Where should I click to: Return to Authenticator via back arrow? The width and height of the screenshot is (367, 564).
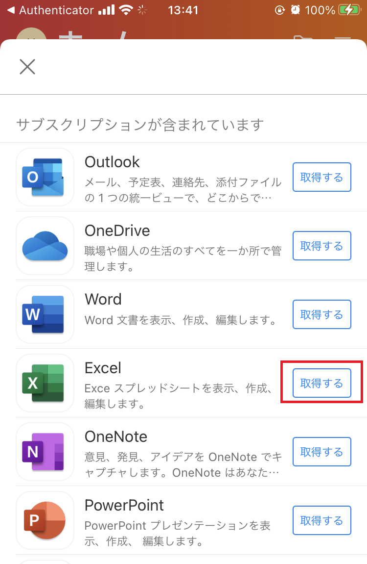pyautogui.click(x=50, y=10)
